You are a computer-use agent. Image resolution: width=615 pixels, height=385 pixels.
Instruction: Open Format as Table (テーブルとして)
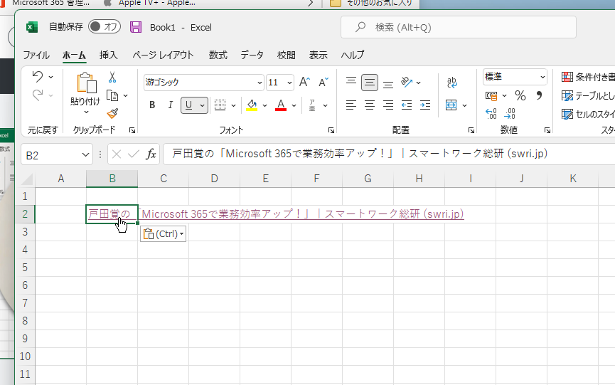(588, 95)
